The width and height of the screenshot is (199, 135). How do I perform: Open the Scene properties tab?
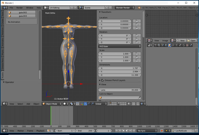pyautogui.click(x=162, y=45)
